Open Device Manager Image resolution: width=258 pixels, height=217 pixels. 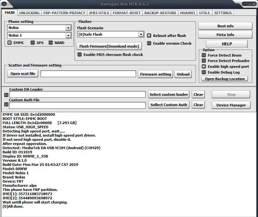tap(231, 105)
